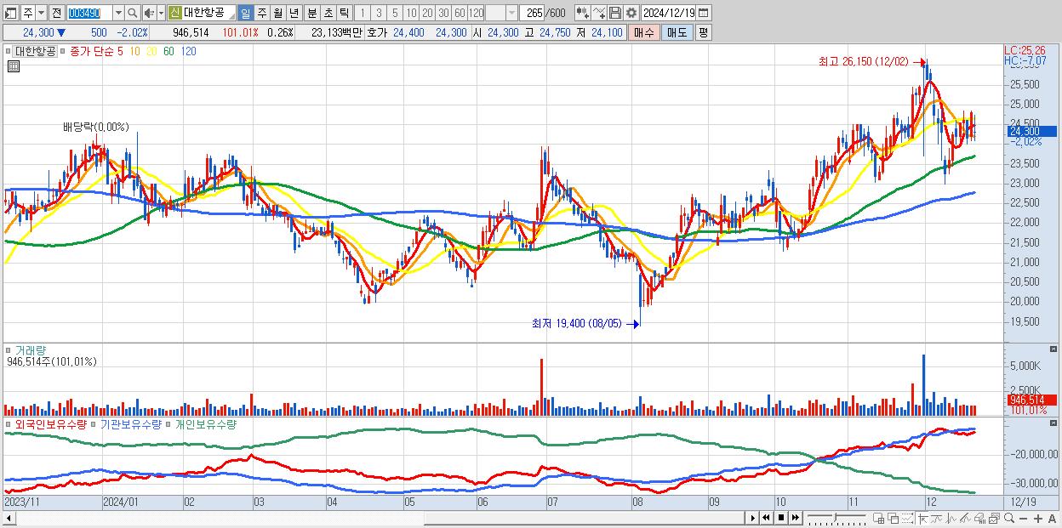Select interval 10 button
The height and width of the screenshot is (528, 1062).
click(411, 13)
